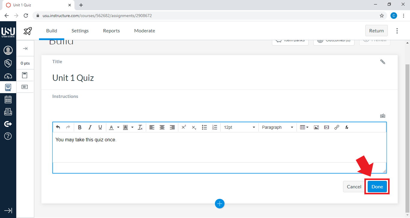The height and width of the screenshot is (218, 410).
Task: Click the insert link icon
Action: tap(337, 127)
